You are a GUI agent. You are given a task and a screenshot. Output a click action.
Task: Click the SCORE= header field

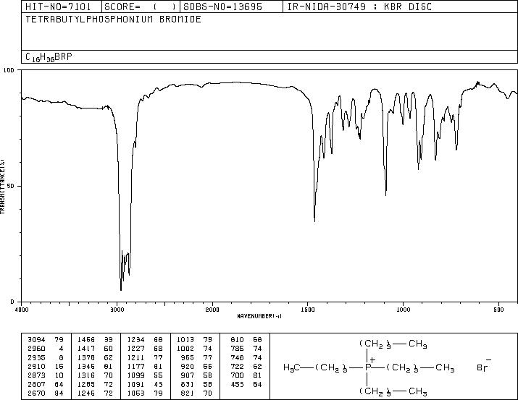141,7
